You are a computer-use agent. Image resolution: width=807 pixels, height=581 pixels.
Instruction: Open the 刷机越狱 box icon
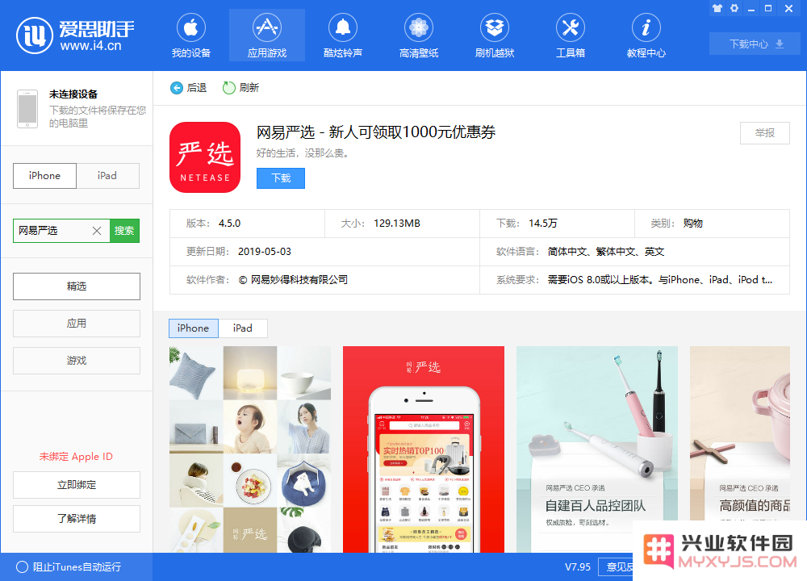[x=495, y=27]
